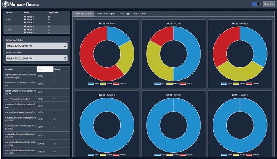The width and height of the screenshot is (277, 159).
Task: Toggle INFO legend swatch on lx271 Node 1
Action: click(224, 155)
